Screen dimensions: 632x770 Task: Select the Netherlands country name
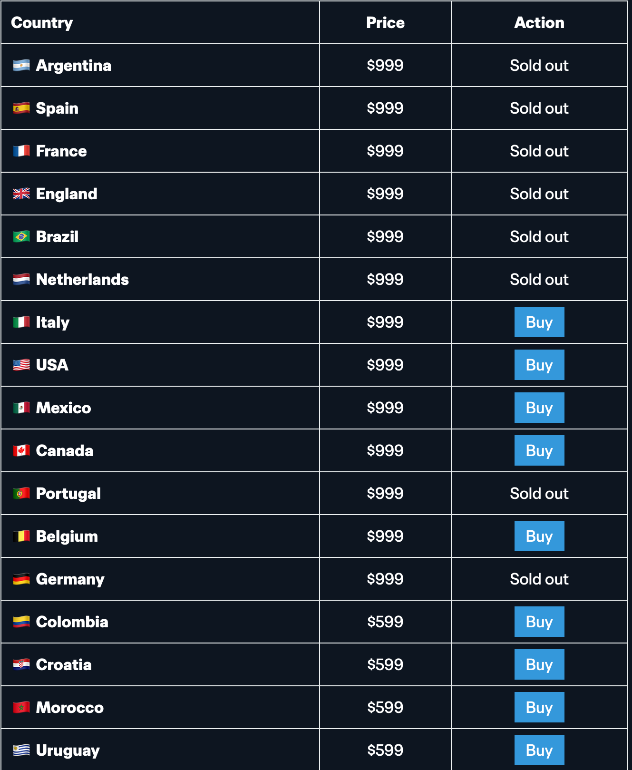pos(82,280)
